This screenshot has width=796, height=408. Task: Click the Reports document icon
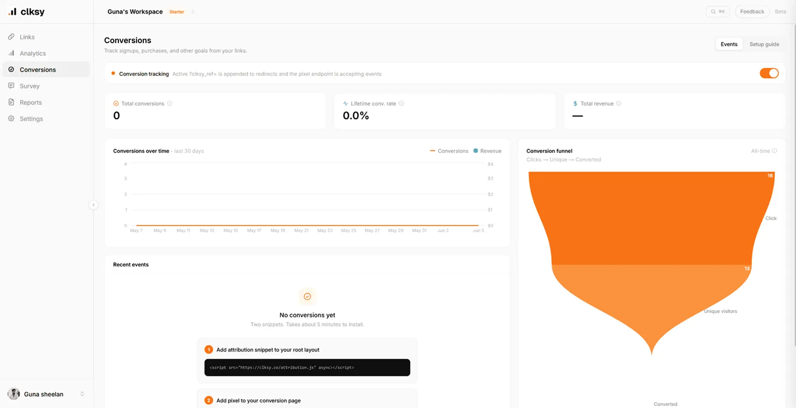pyautogui.click(x=11, y=102)
